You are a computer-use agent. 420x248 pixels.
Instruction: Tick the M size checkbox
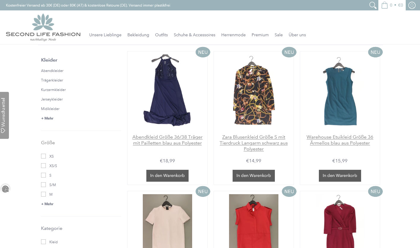(43, 194)
